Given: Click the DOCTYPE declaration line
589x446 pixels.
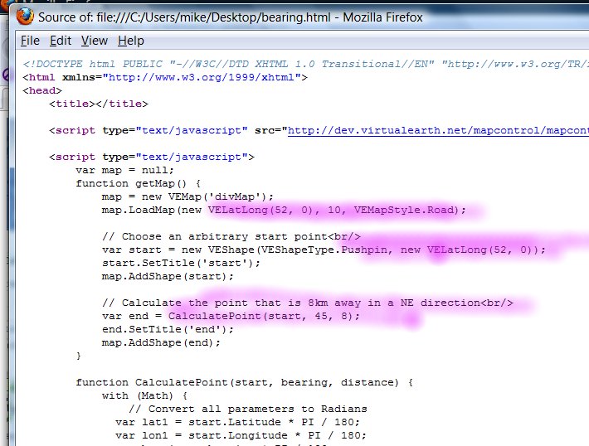Looking at the screenshot, I should 305,64.
